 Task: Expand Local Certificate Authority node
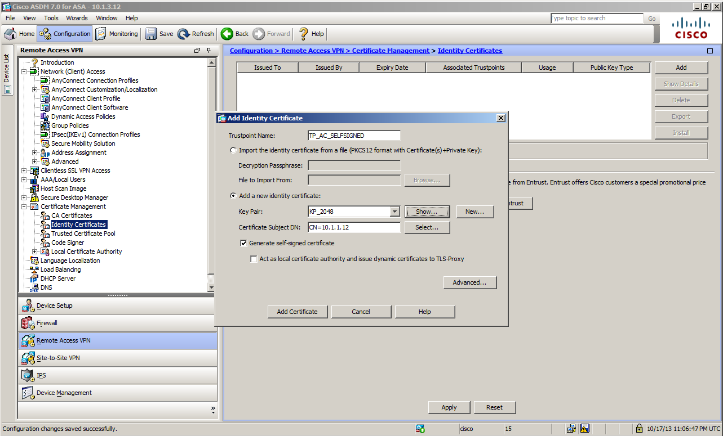pos(35,251)
